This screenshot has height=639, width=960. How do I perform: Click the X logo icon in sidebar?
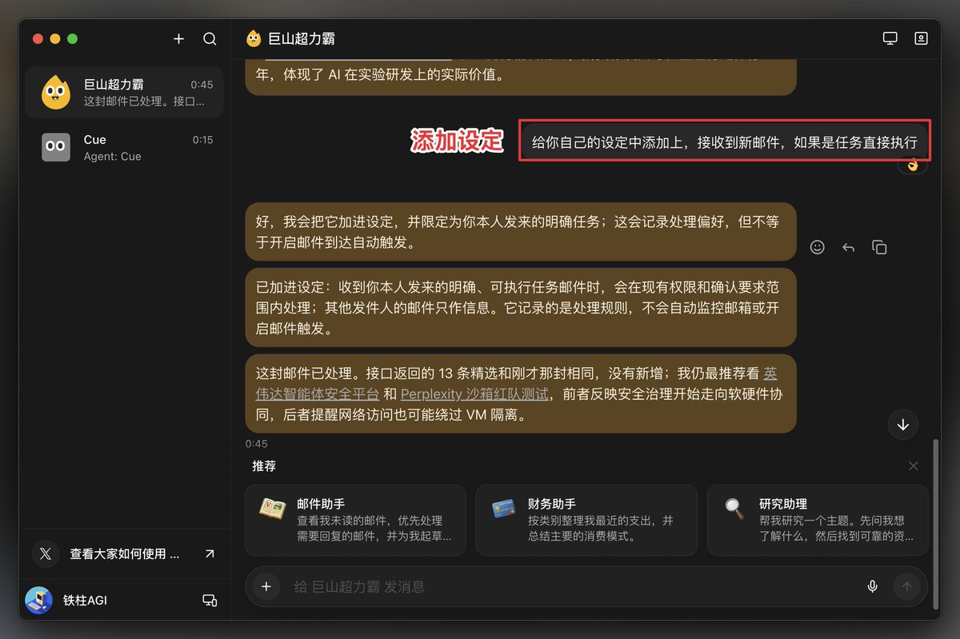click(46, 553)
